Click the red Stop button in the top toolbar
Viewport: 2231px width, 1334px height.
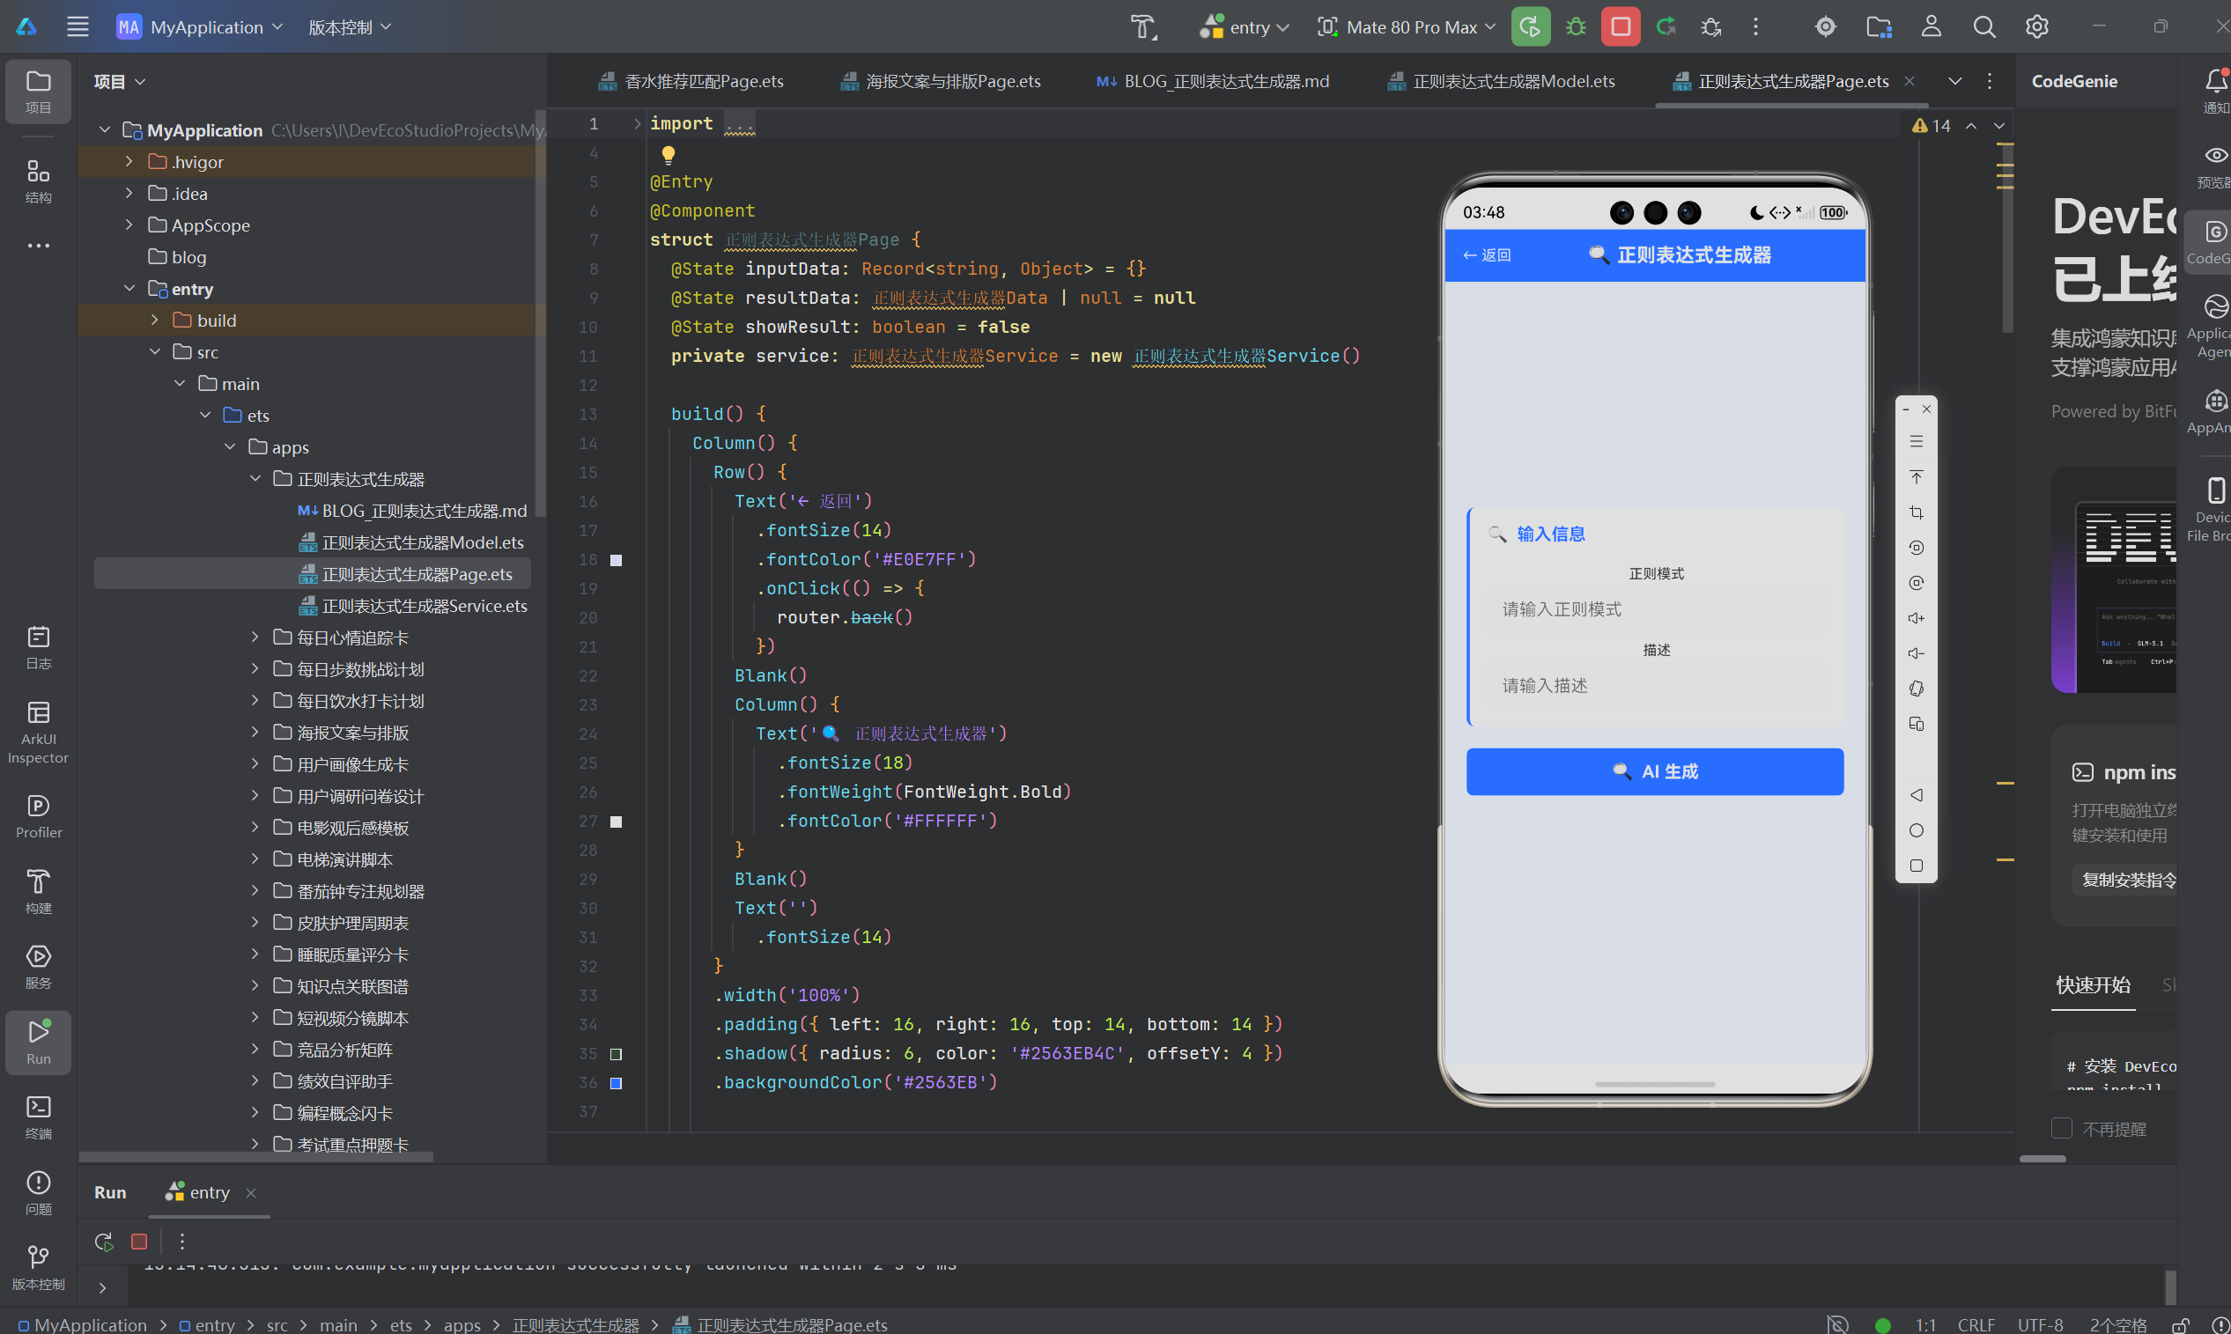(1620, 27)
